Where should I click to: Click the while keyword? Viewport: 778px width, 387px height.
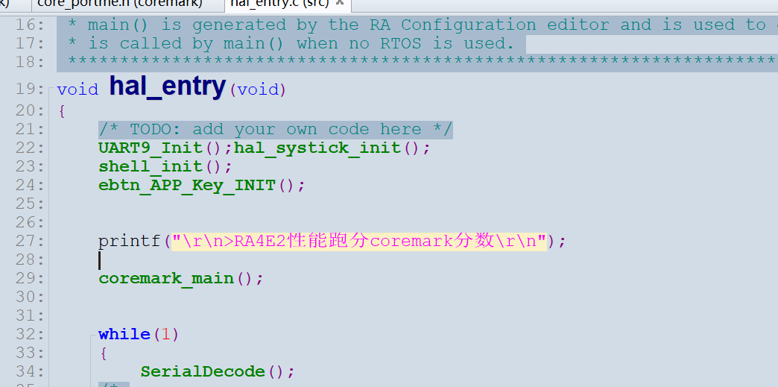[124, 334]
